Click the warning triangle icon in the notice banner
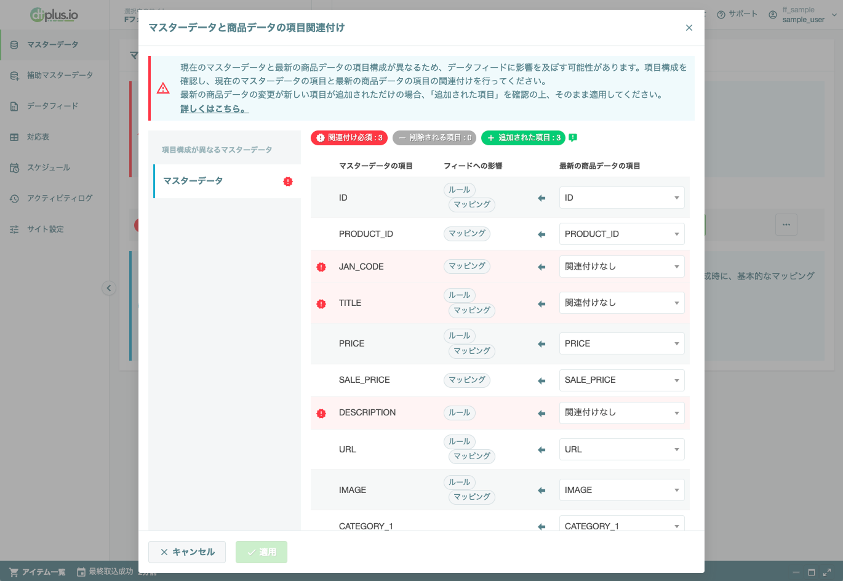The image size is (843, 581). 163,89
